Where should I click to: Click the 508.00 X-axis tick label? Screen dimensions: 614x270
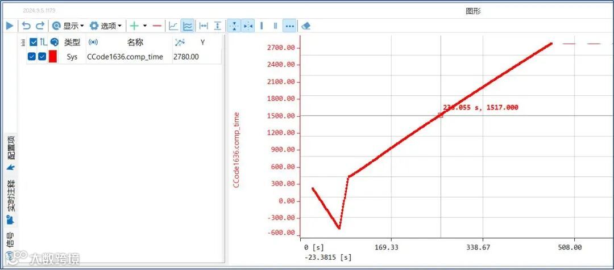click(x=569, y=247)
